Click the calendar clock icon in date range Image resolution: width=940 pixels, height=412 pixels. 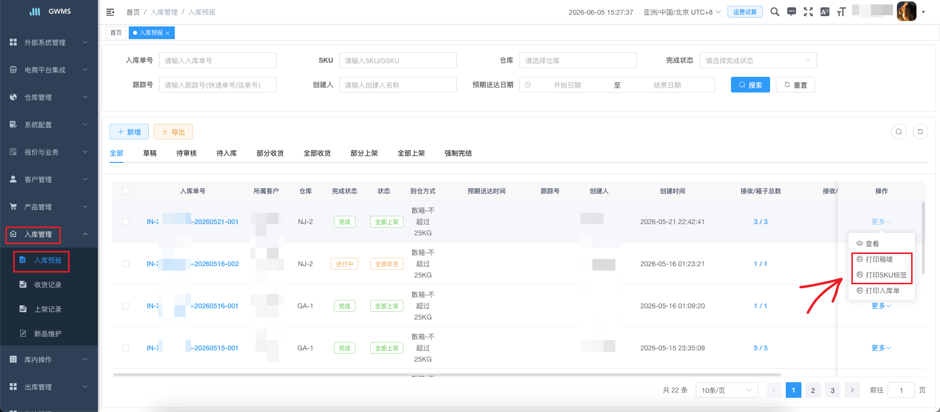[x=528, y=85]
